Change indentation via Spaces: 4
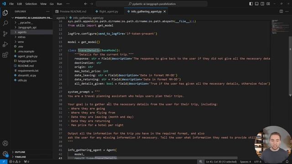The image size is (292, 164). point(245,162)
